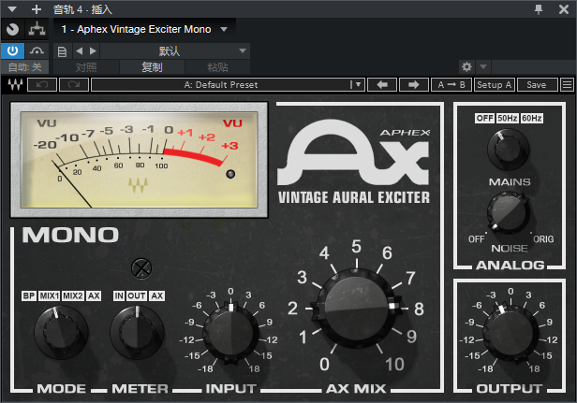Open the routing/sidechain icon
This screenshot has height=403, width=577.
[x=37, y=29]
